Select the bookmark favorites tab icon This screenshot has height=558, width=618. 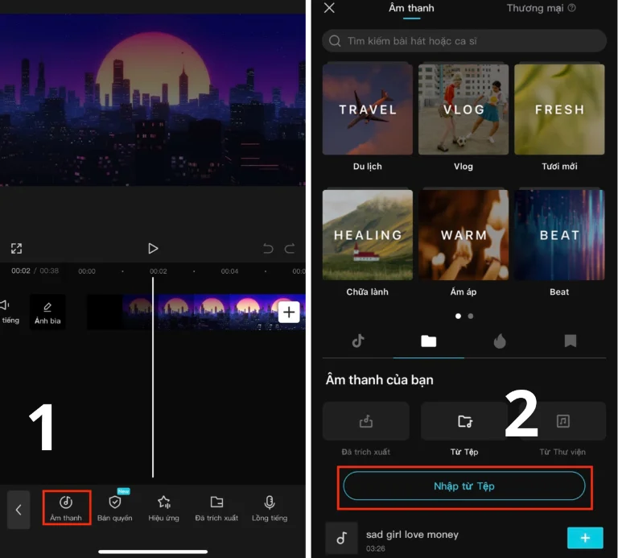[x=571, y=341]
